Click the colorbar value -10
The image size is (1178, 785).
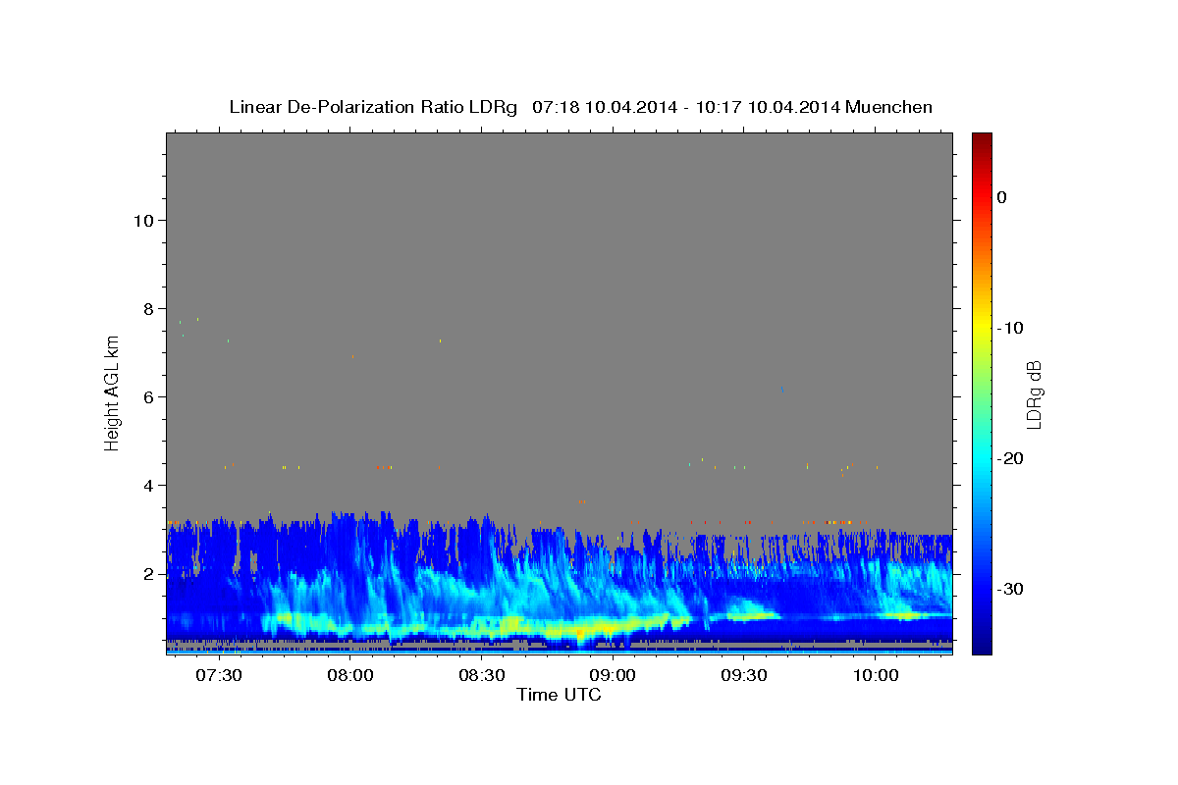coord(1010,328)
